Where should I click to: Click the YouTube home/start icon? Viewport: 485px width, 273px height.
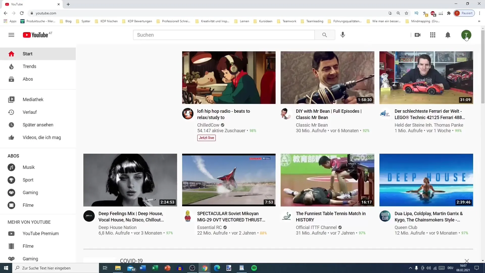coord(11,53)
